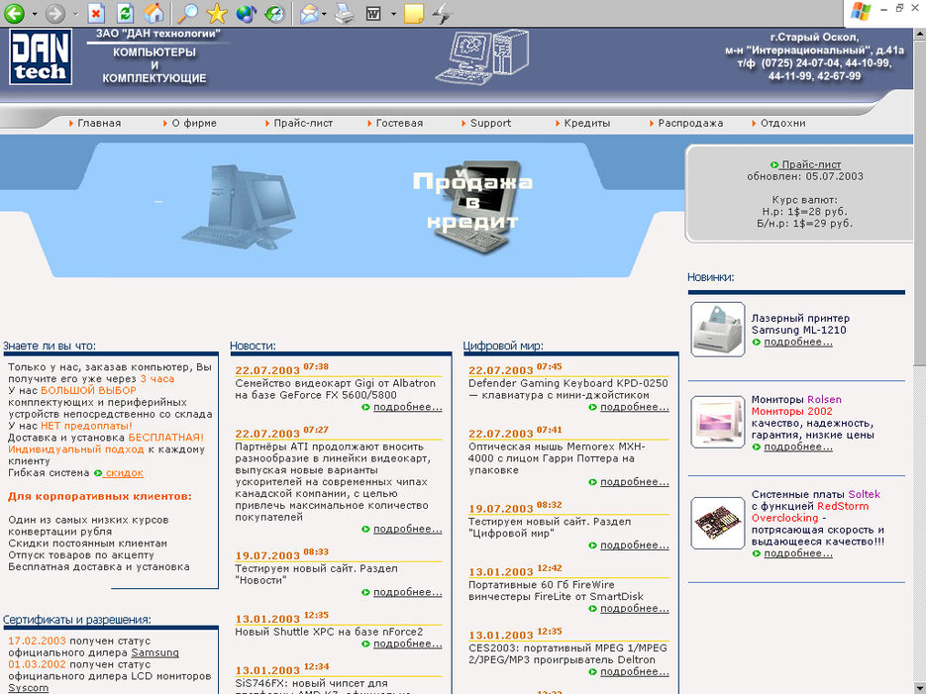Open the Samsung ML-1210 printer thumbnail
This screenshot has width=926, height=694.
pyautogui.click(x=718, y=330)
